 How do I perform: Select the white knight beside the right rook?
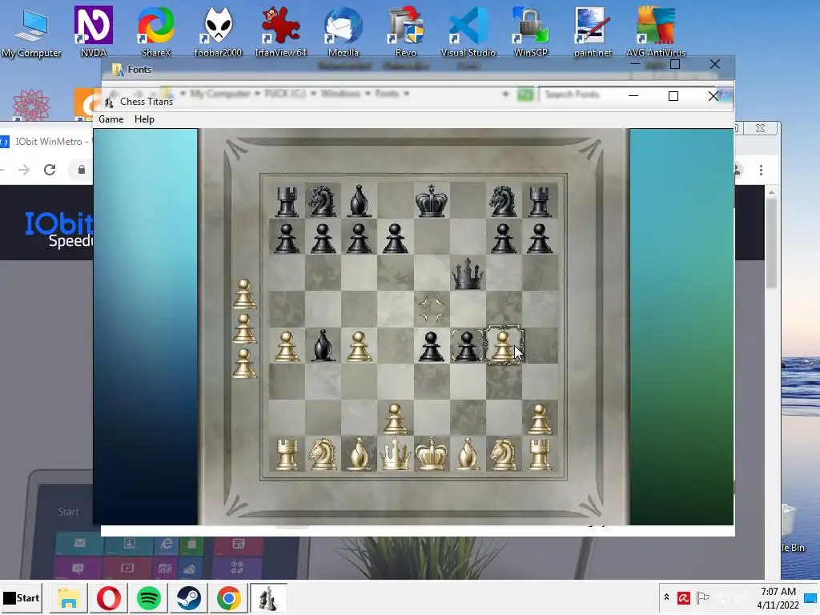click(x=504, y=454)
